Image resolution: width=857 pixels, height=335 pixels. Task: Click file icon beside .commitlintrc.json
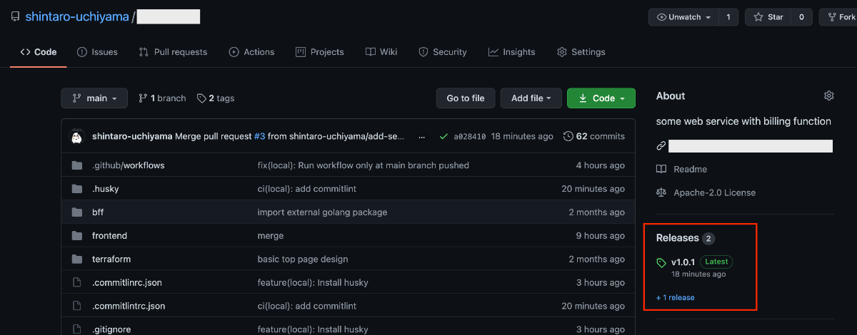[x=77, y=306]
